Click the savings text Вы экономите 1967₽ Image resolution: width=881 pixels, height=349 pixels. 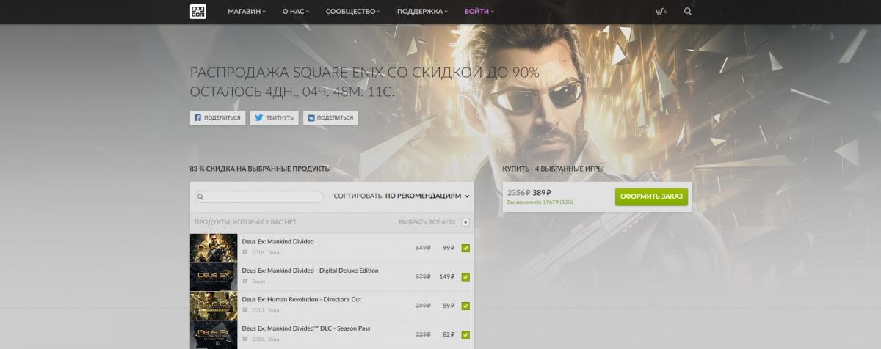coord(540,202)
